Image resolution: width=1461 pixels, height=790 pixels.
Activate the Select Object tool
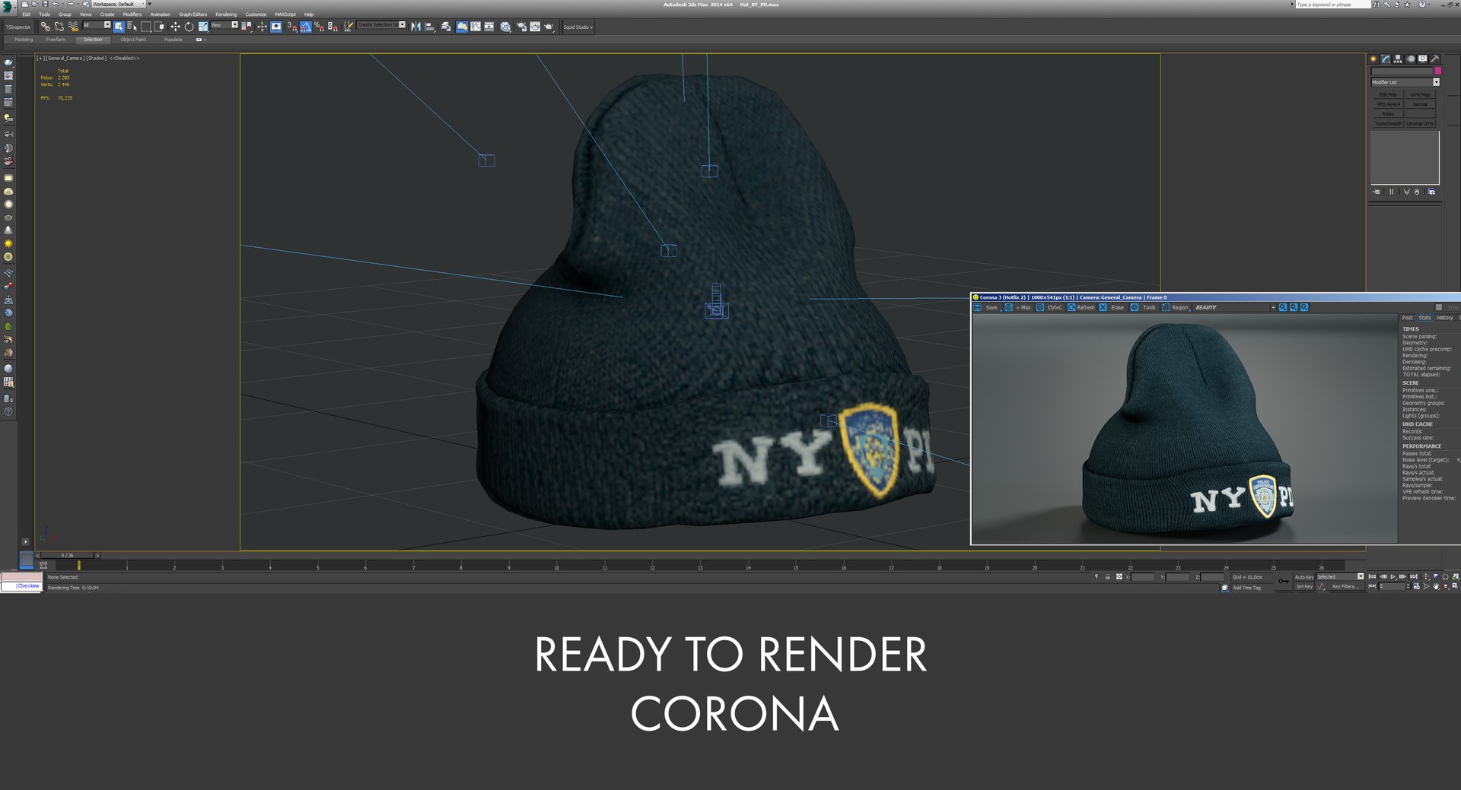(x=119, y=27)
